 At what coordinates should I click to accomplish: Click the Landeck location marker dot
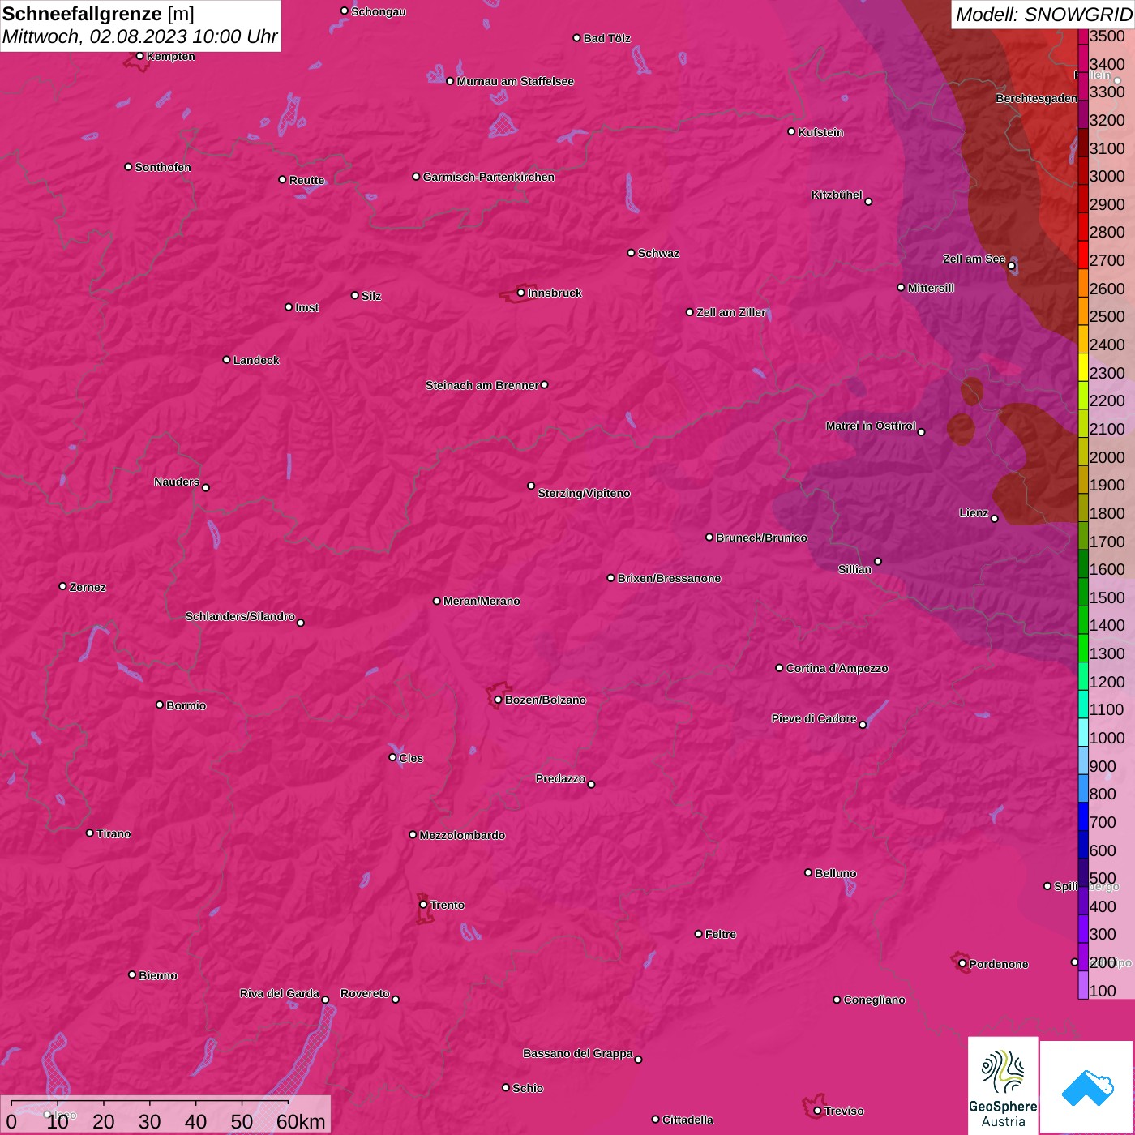pos(226,359)
